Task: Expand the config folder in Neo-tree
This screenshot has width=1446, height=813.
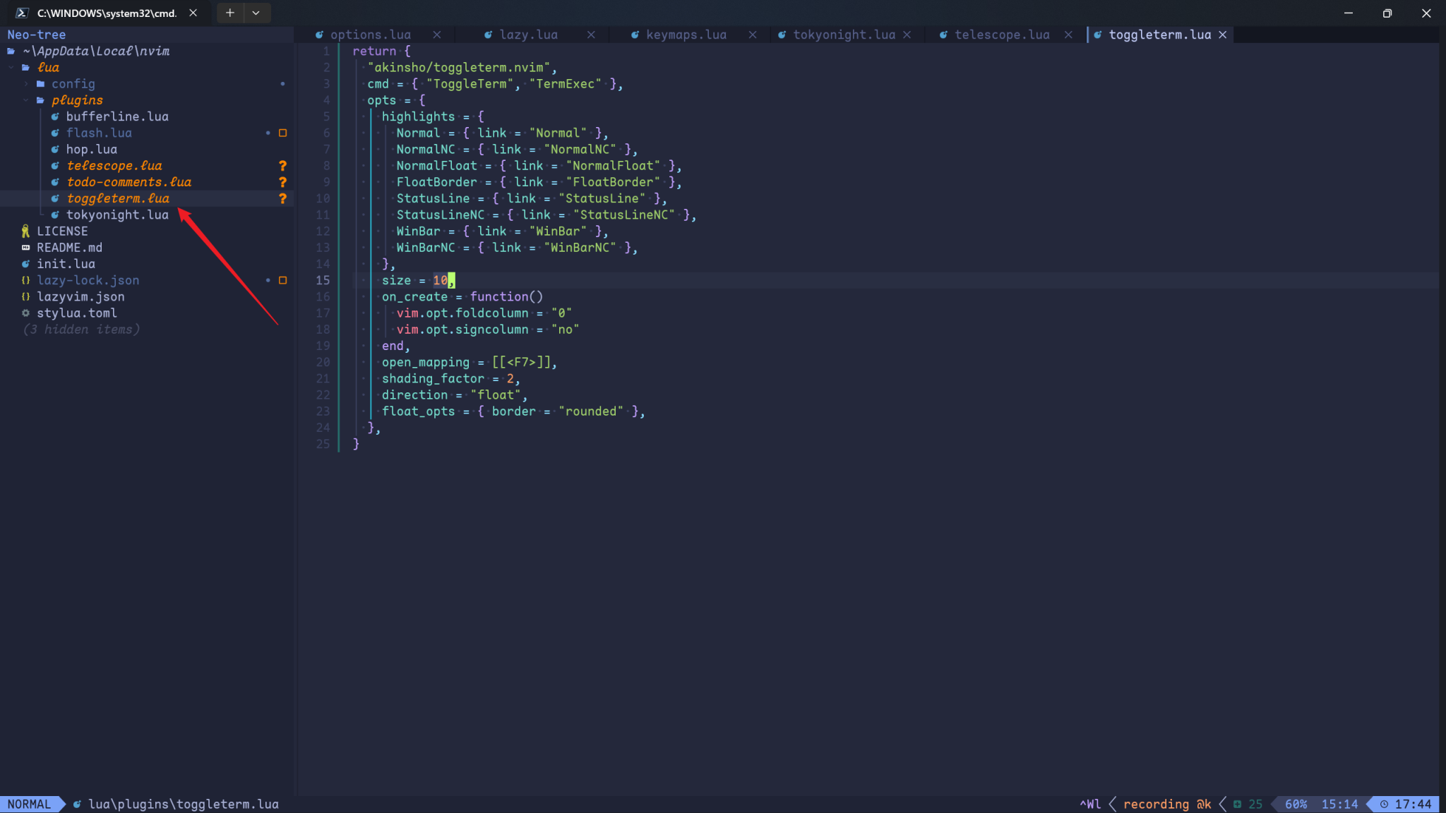Action: click(x=25, y=83)
